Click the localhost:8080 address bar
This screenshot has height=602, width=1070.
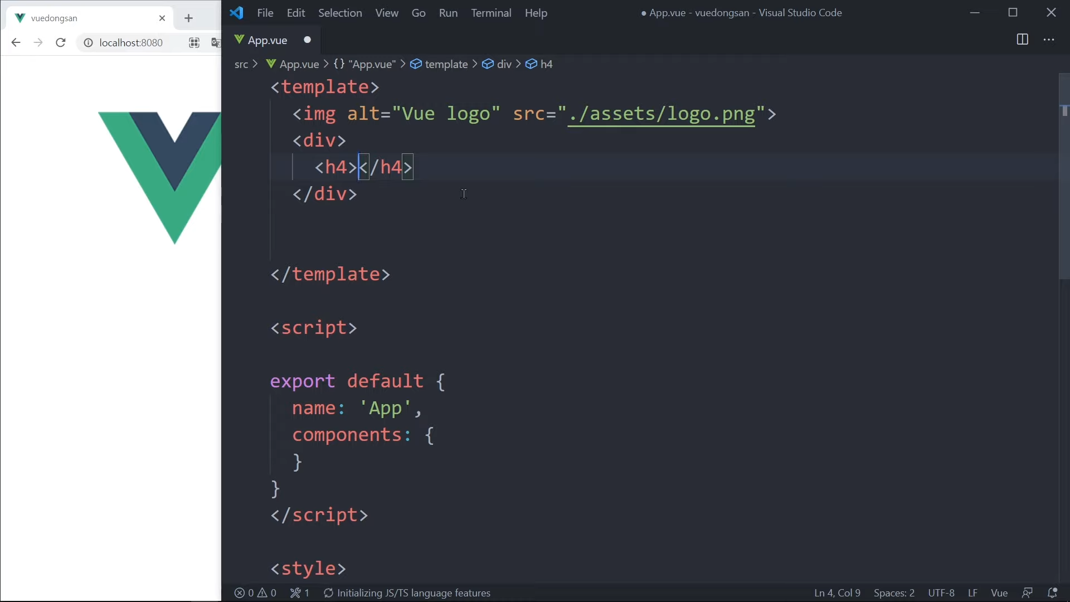tap(131, 43)
